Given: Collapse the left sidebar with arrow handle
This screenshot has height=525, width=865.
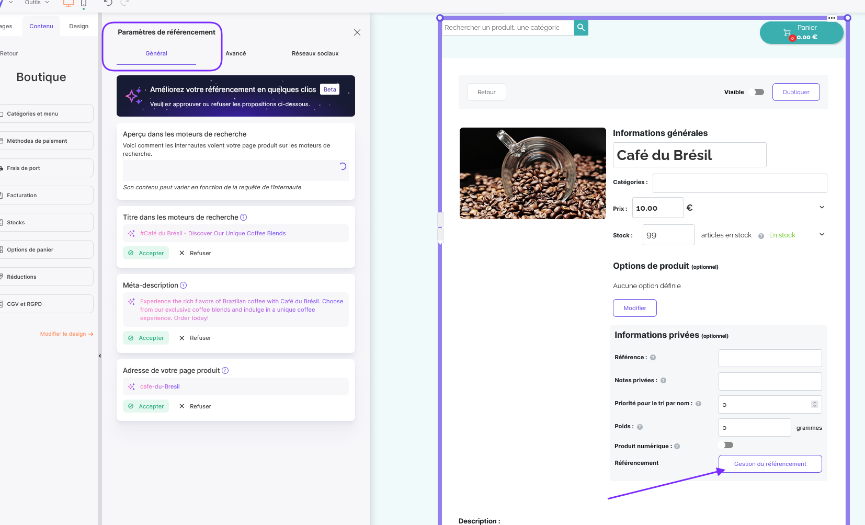Looking at the screenshot, I should 100,356.
